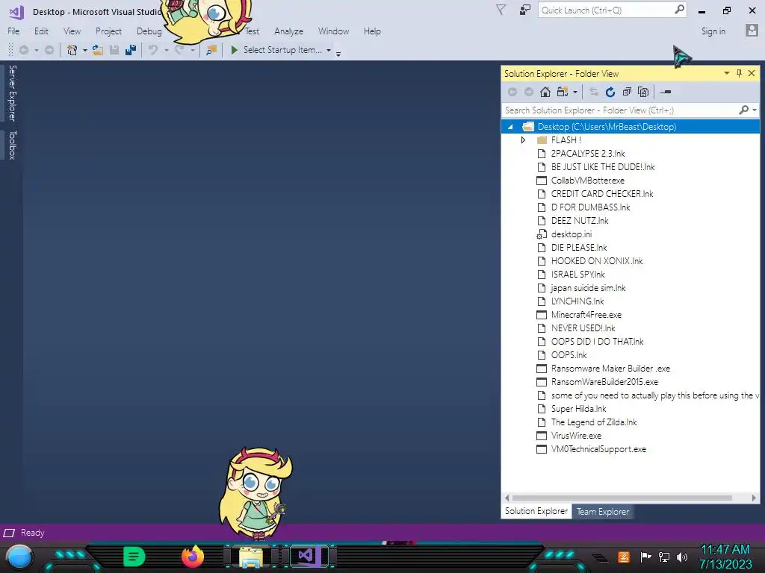The width and height of the screenshot is (765, 573).
Task: Click the Search Solution Explorer input field
Action: [x=619, y=110]
